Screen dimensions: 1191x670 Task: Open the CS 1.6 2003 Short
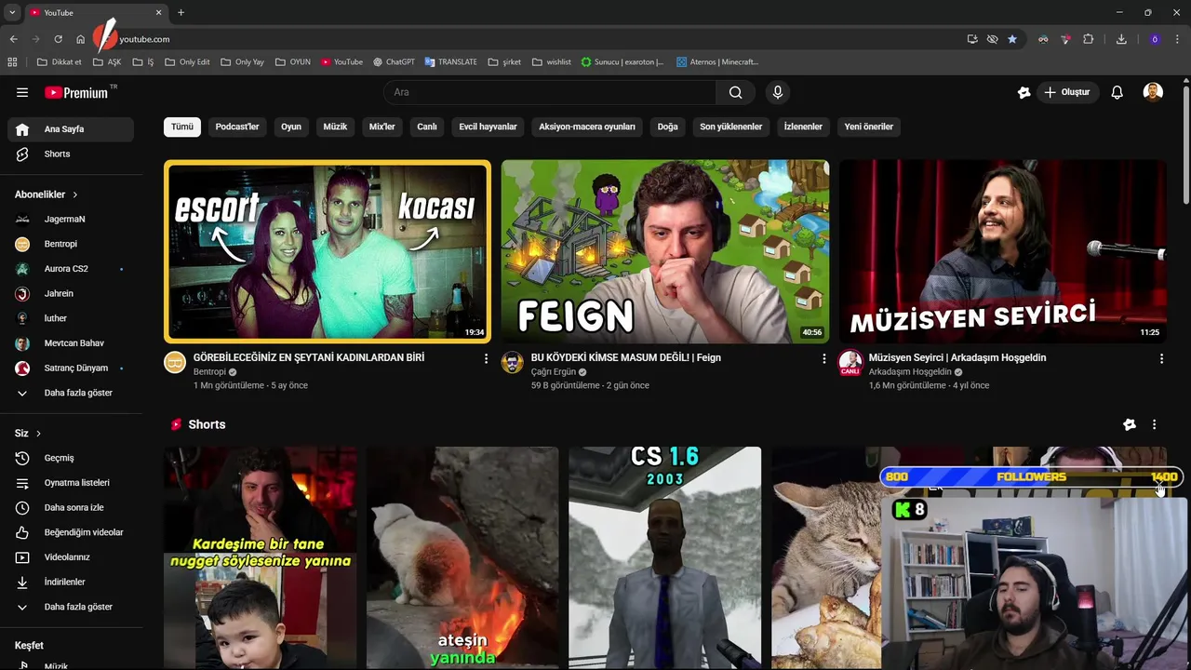(665, 557)
